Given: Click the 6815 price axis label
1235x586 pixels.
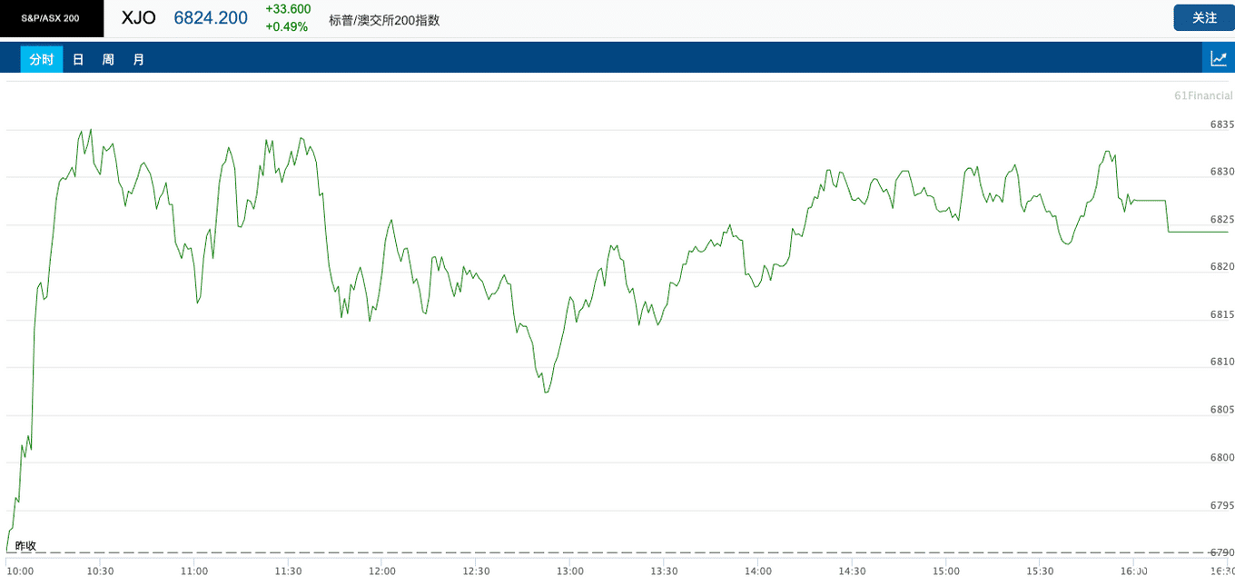Looking at the screenshot, I should pyautogui.click(x=1221, y=314).
